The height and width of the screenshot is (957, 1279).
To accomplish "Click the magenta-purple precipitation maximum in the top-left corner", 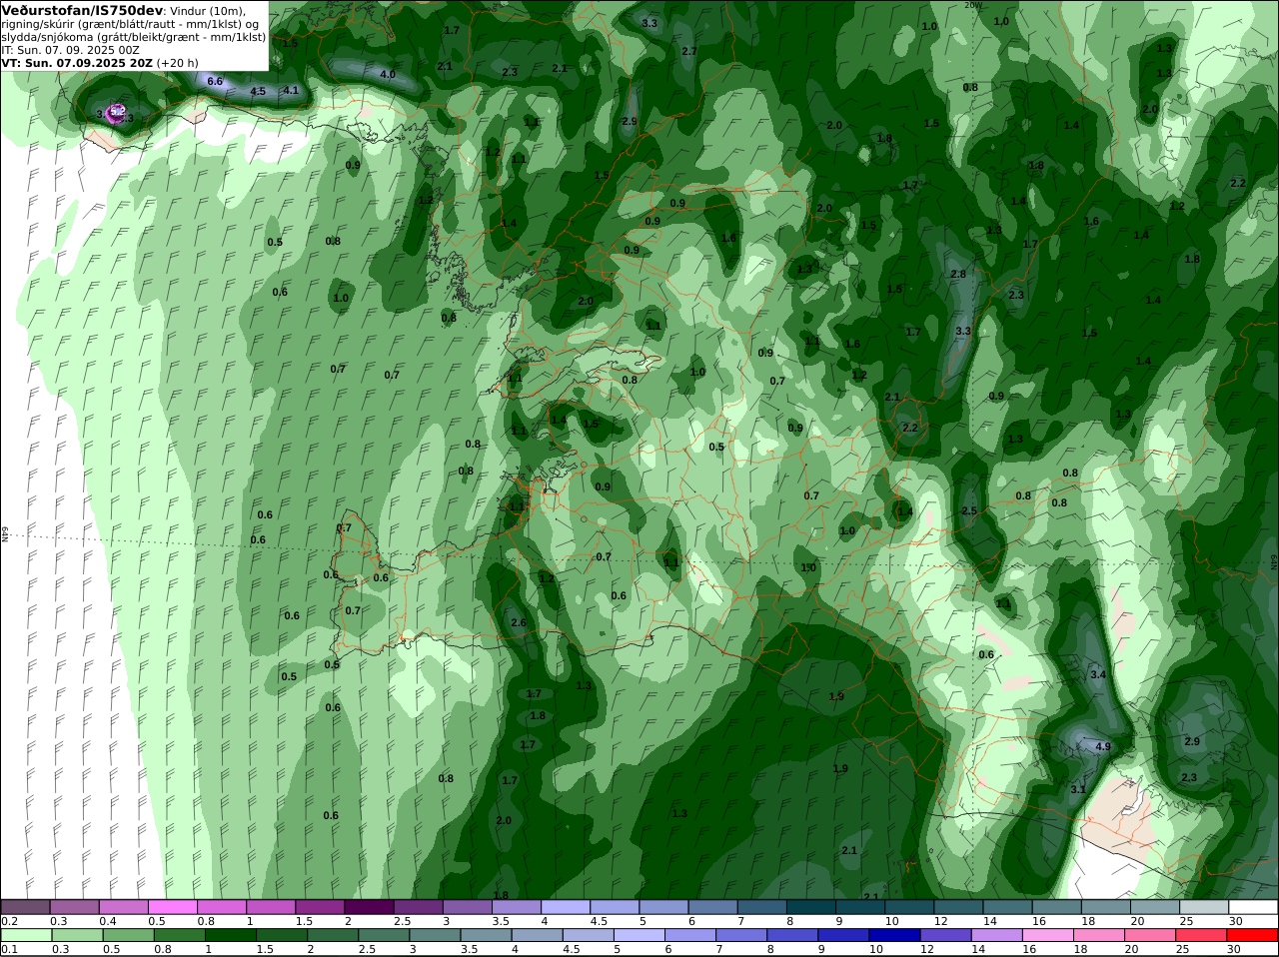I will pos(116,113).
